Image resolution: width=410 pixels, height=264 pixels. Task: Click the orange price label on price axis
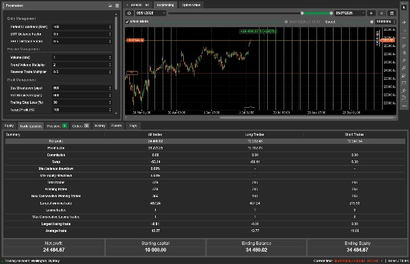[387, 40]
